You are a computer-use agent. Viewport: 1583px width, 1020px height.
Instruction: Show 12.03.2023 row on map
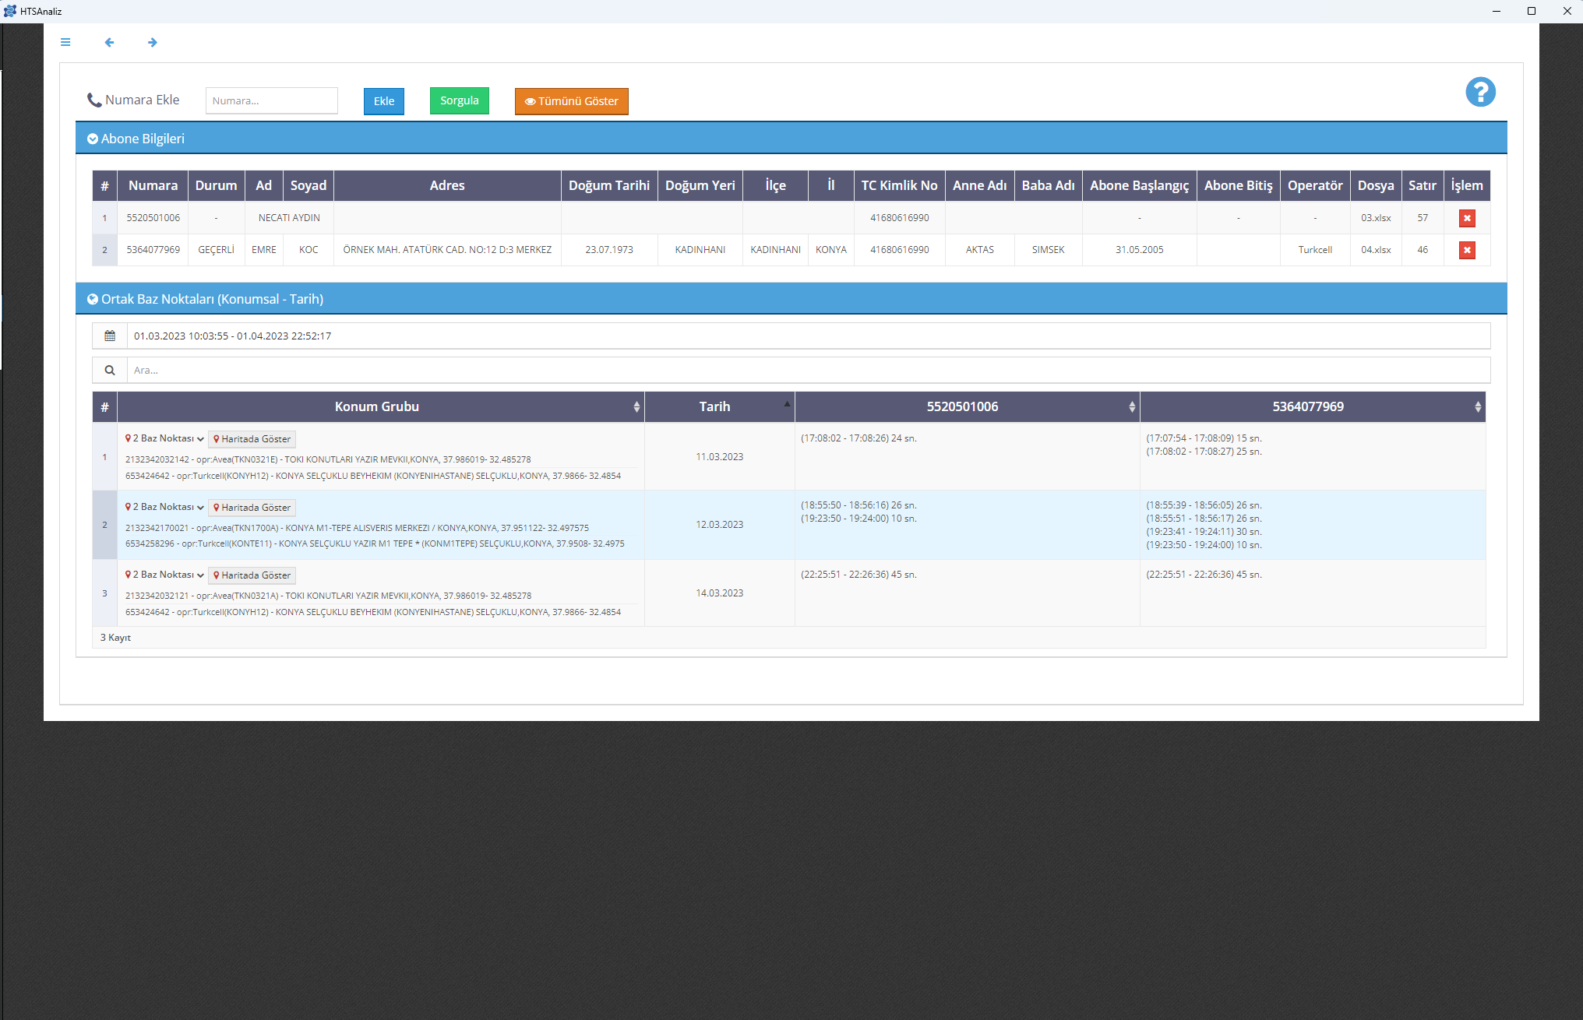tap(252, 508)
